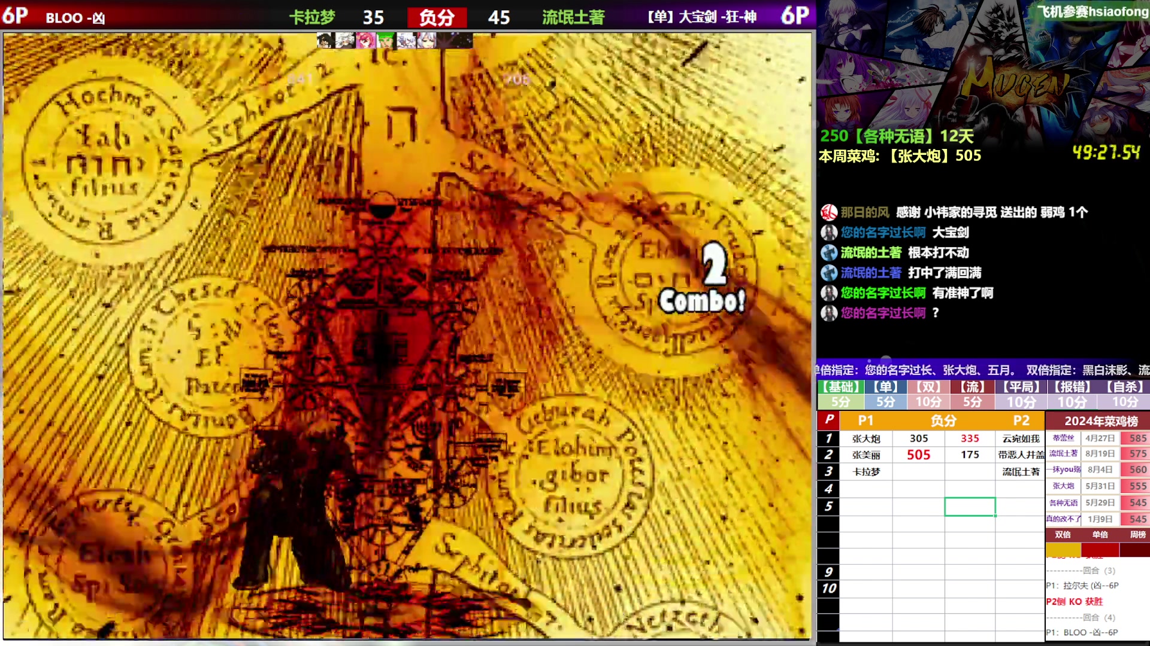This screenshot has width=1150, height=646.
Task: Click the green-haired character portrait in the roster strip
Action: pyautogui.click(x=385, y=40)
